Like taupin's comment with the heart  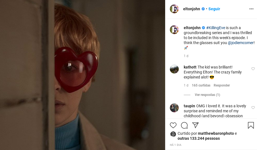[x=253, y=108]
